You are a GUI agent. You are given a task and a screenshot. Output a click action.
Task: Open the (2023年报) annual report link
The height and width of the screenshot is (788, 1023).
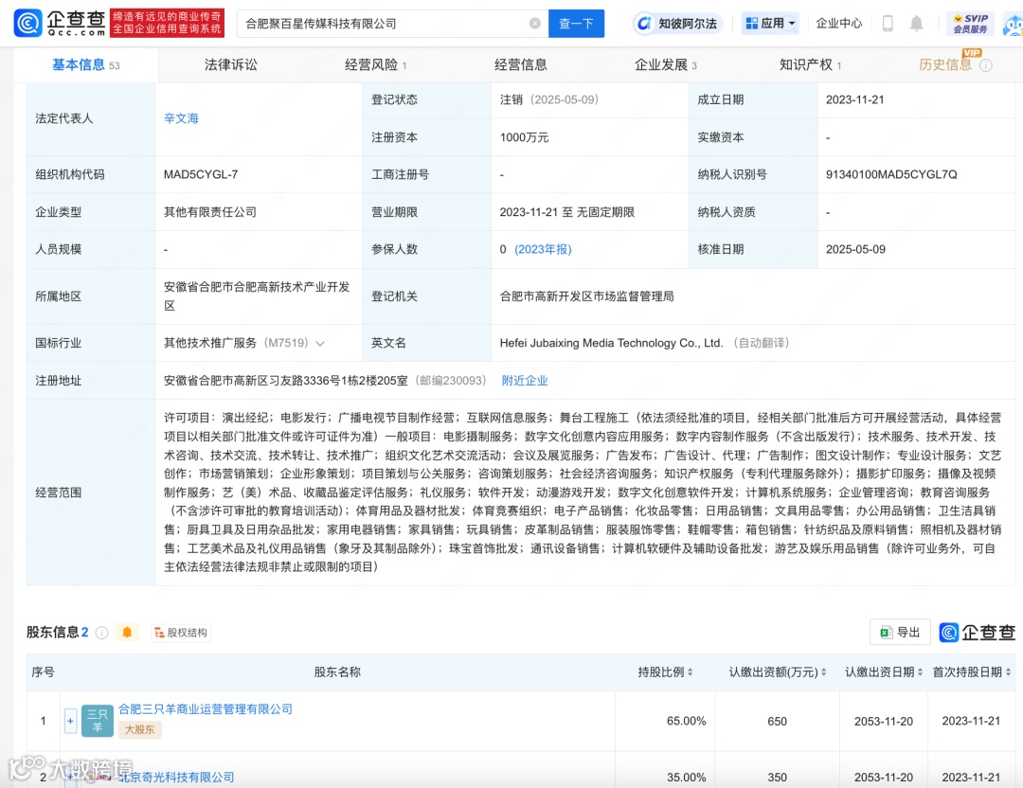[x=543, y=249]
